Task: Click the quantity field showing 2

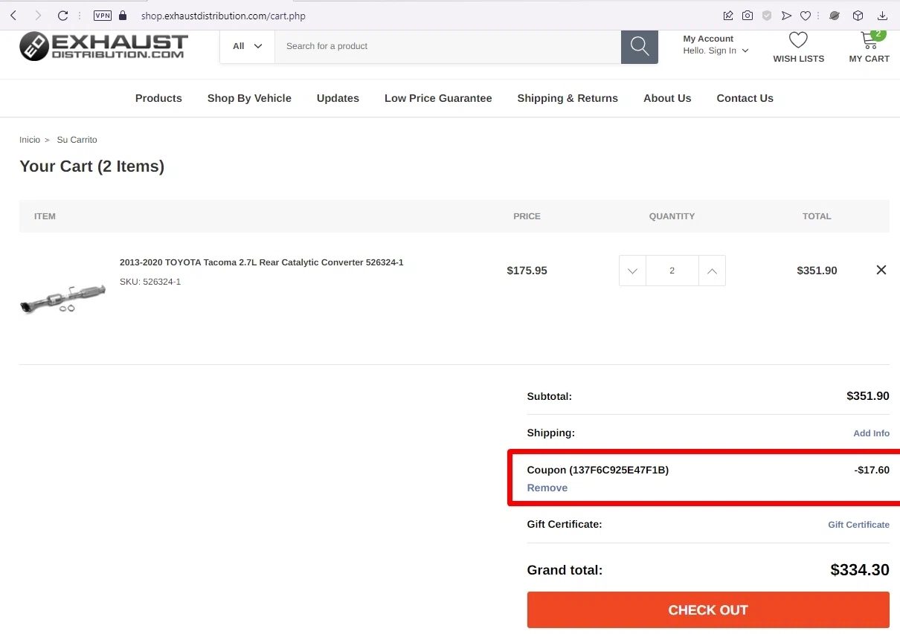Action: pos(672,271)
